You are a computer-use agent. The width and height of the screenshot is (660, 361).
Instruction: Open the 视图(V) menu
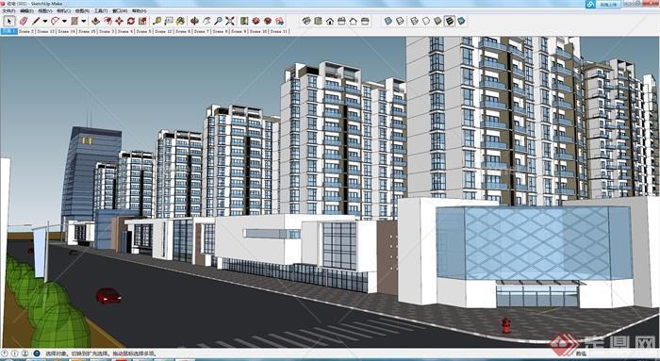(45, 11)
